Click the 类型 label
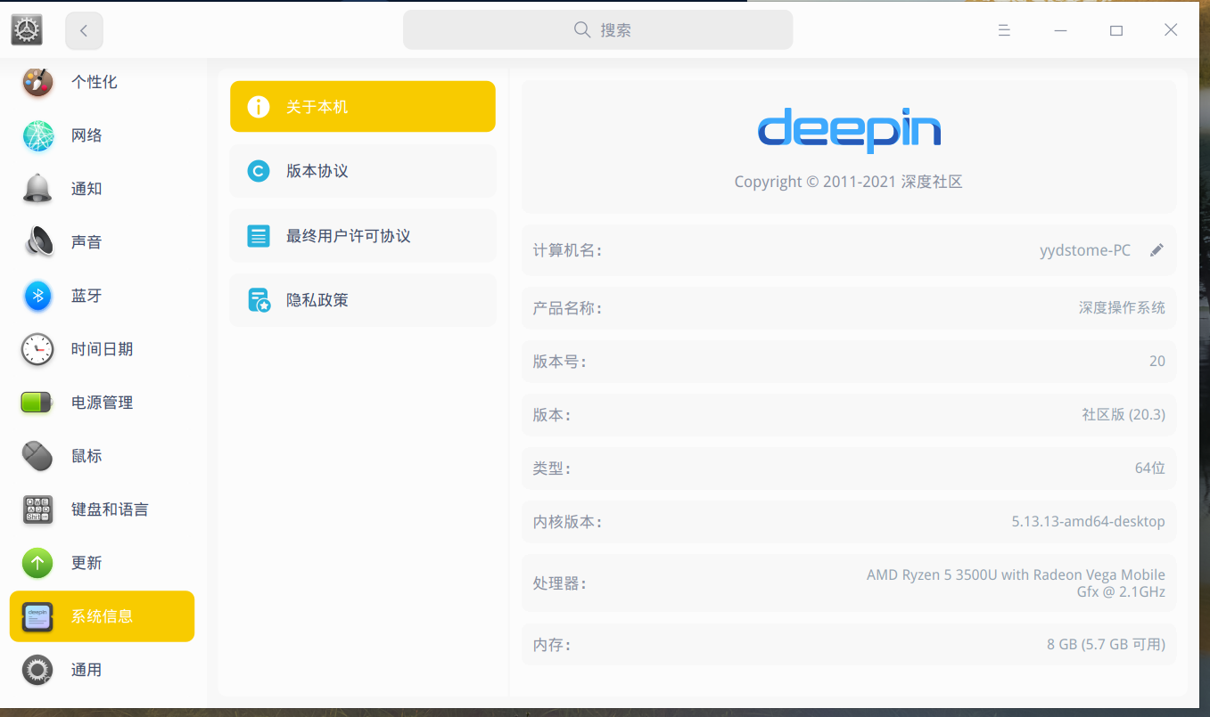1210x717 pixels. tap(551, 468)
